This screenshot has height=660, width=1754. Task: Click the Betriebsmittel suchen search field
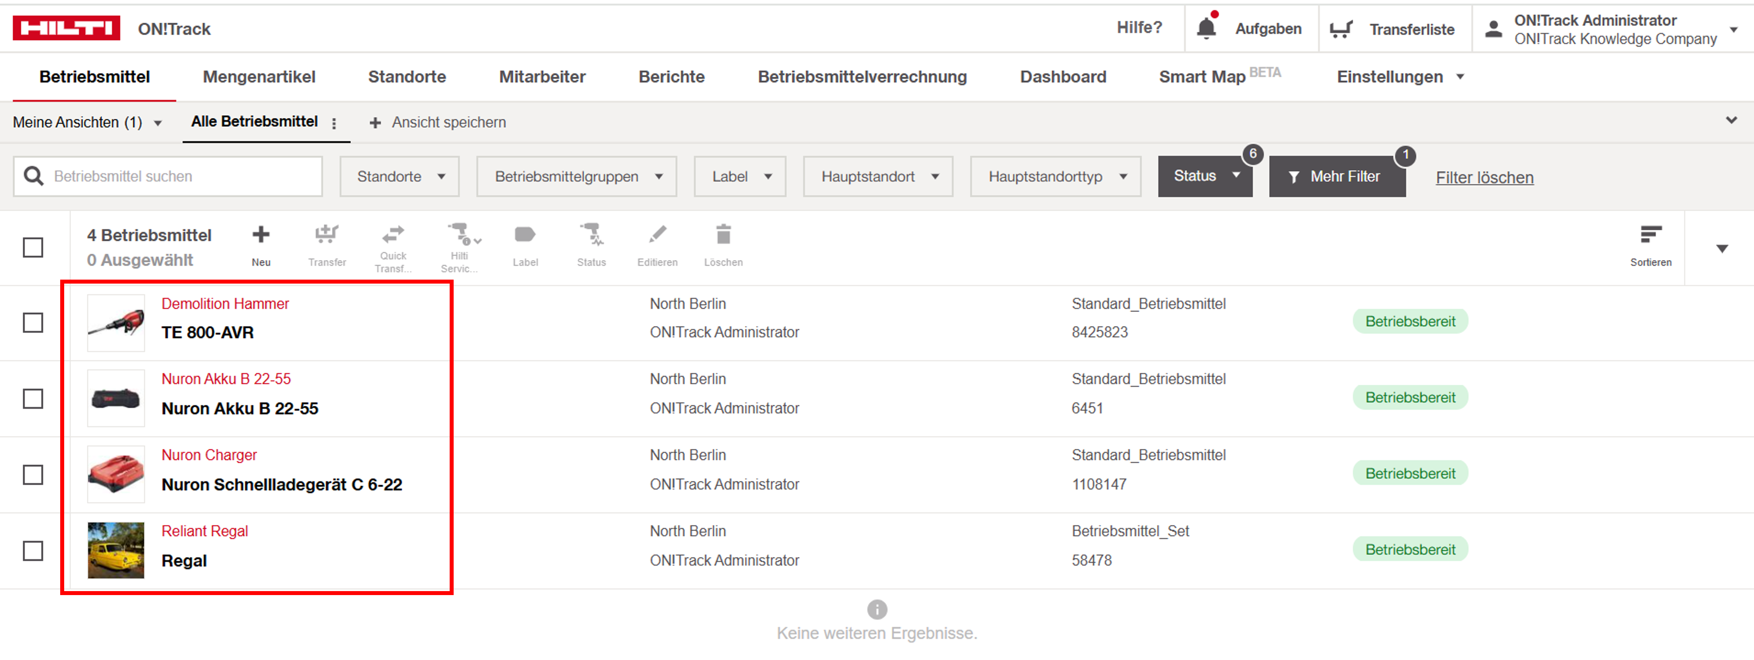pos(167,177)
